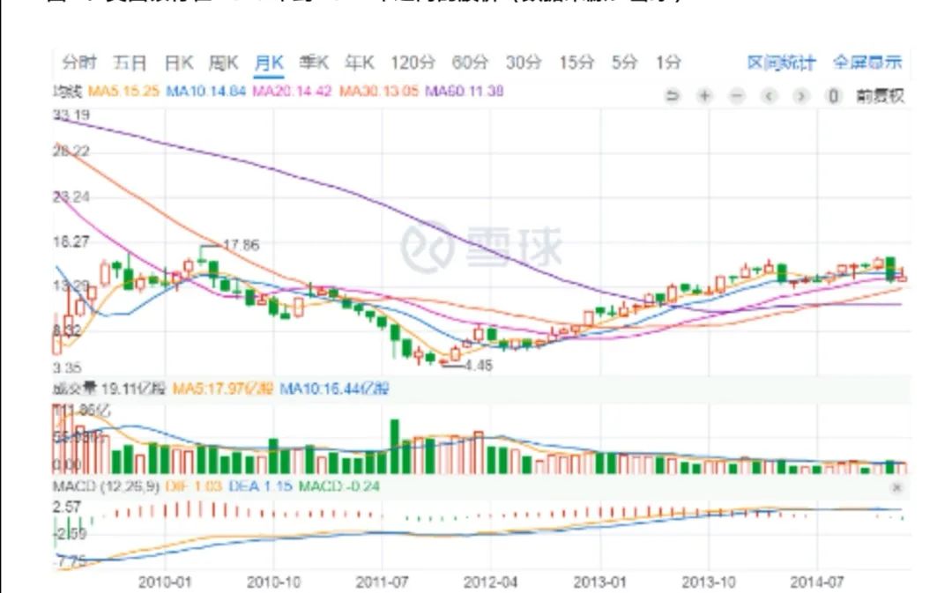Click the 4.45 low price label
The height and width of the screenshot is (593, 952).
pyautogui.click(x=479, y=366)
